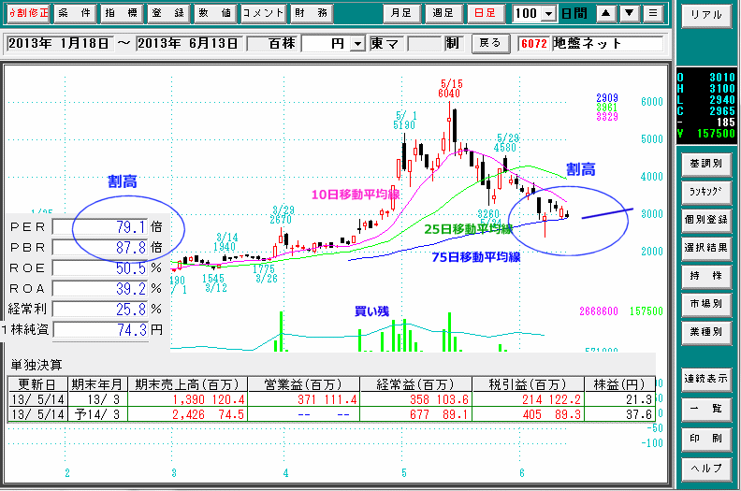741x491 pixels.
Task: Open the 持株 holdings button
Action: pyautogui.click(x=706, y=276)
